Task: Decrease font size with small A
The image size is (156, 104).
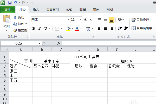Action: (91, 19)
